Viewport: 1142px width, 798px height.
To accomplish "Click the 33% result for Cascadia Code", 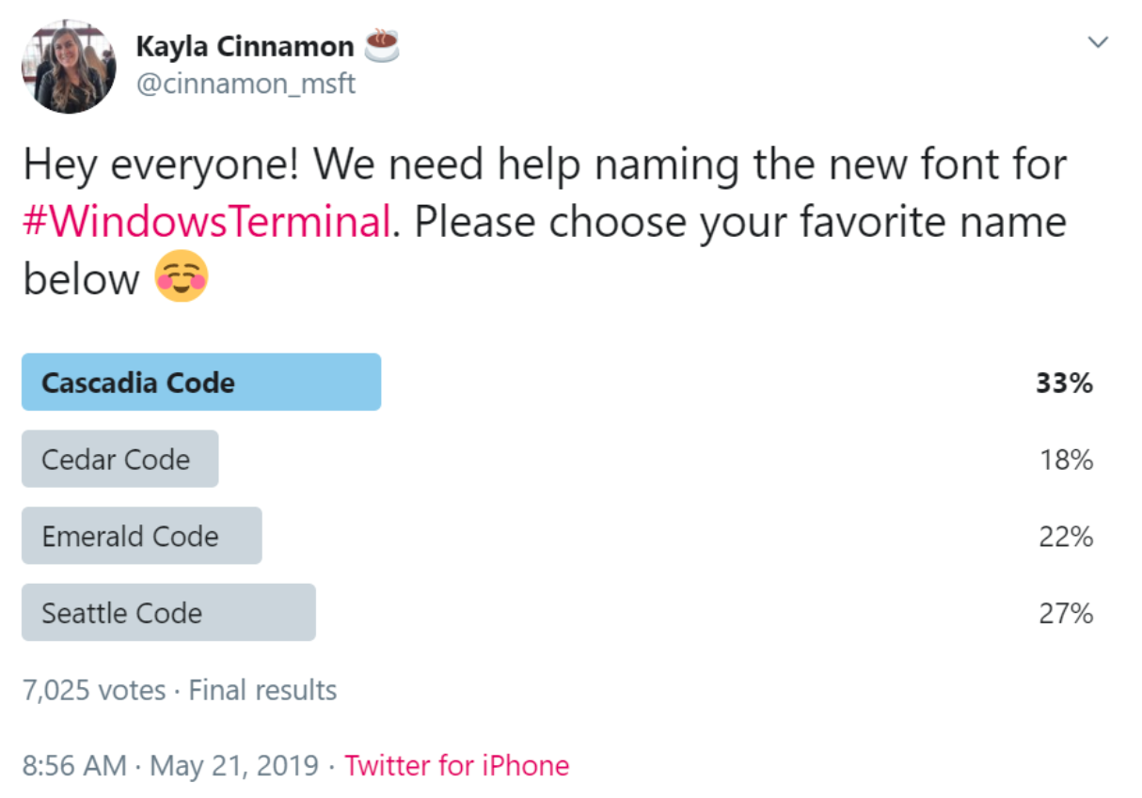I will point(1064,383).
